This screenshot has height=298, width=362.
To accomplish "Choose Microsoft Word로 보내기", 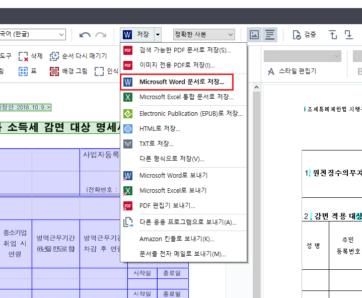I will (184, 176).
